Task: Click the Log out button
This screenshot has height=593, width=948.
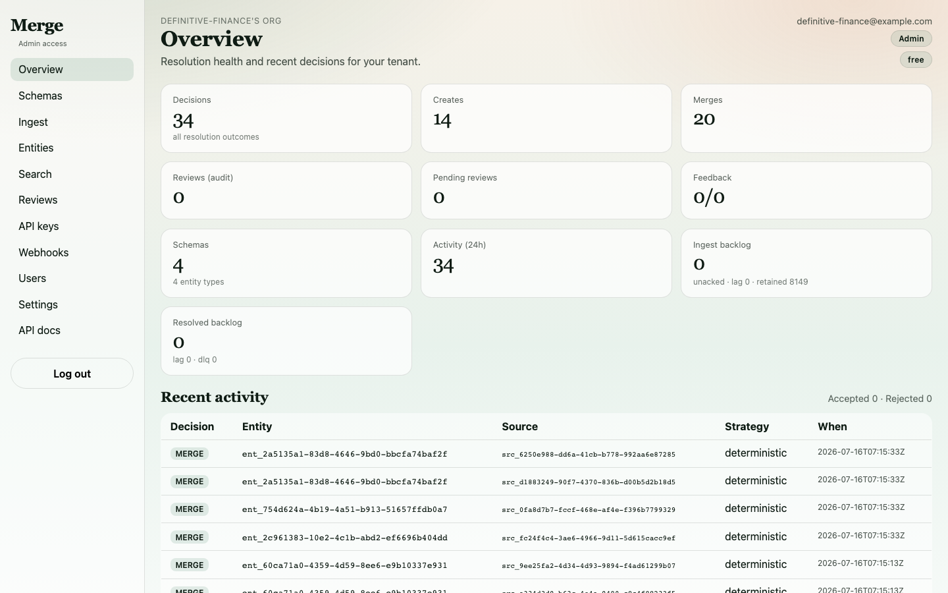Action: (72, 374)
